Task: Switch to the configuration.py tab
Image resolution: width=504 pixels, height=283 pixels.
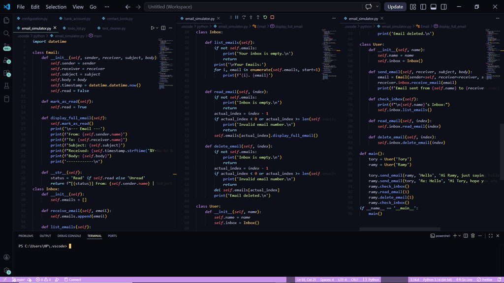Action: [32, 19]
